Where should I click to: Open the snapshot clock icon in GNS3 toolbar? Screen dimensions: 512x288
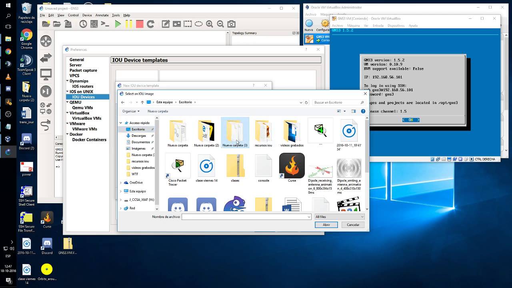coord(83,24)
